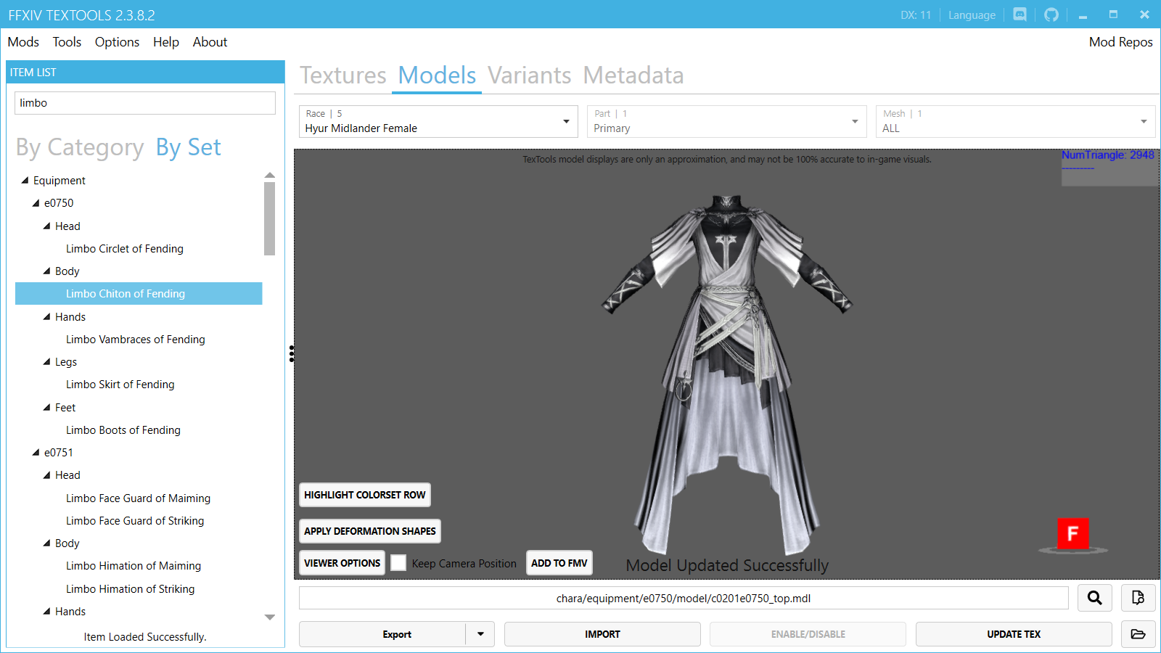The height and width of the screenshot is (653, 1161).
Task: Click the Update Tex button
Action: 1014,634
